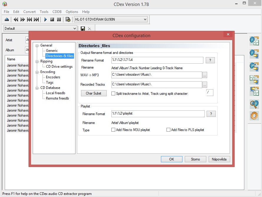Collapse the Encoding tree node
Screen dimensions: 262x197
(x=37, y=72)
